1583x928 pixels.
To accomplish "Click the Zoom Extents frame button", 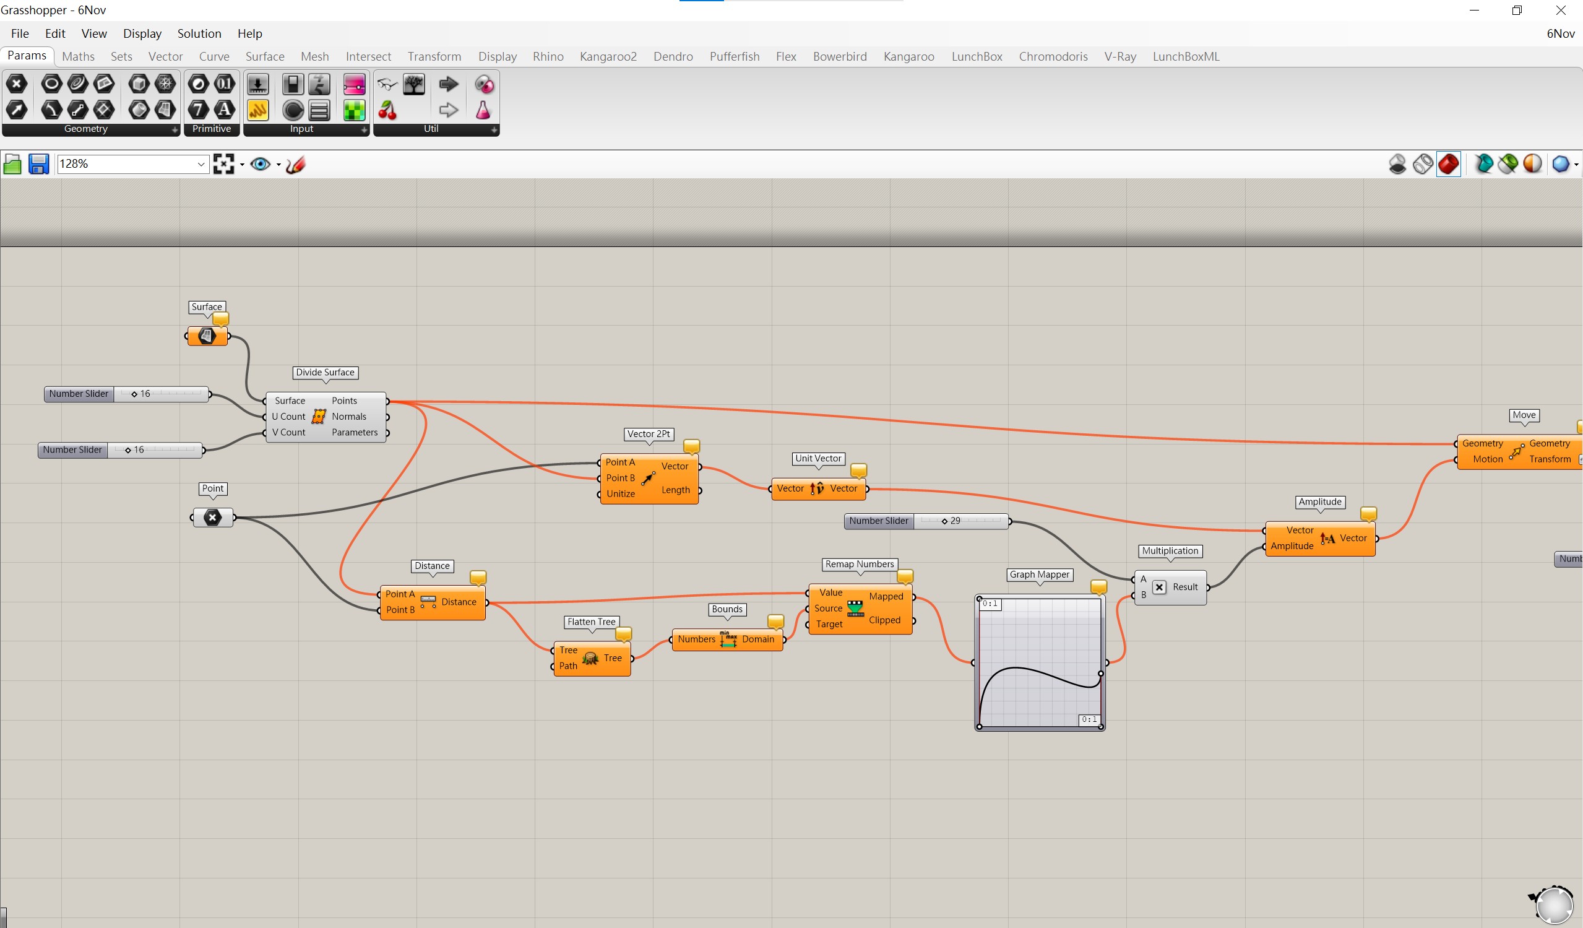I will pos(223,164).
